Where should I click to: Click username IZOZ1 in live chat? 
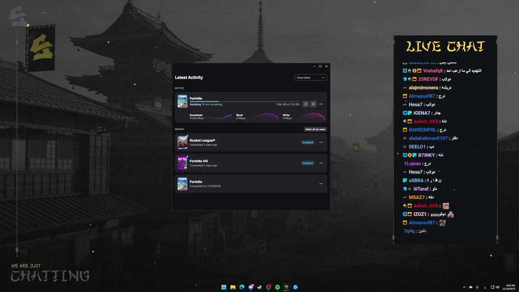click(x=420, y=214)
